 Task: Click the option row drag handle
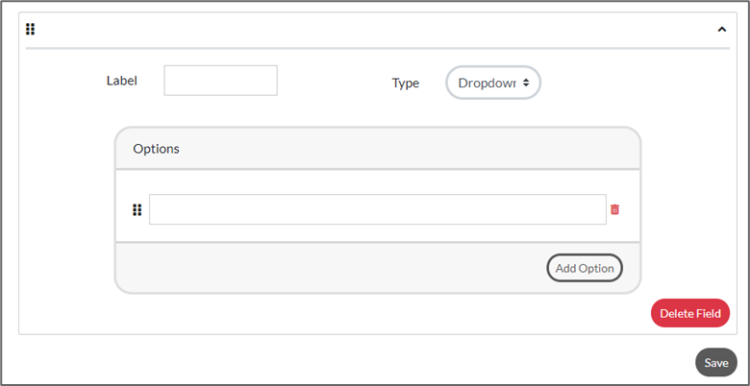[137, 209]
